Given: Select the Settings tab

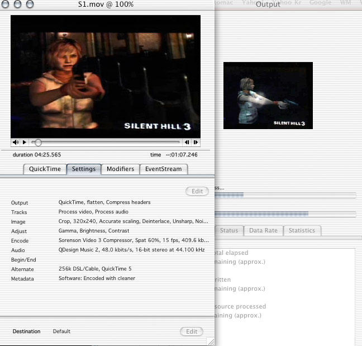Looking at the screenshot, I should tap(84, 169).
